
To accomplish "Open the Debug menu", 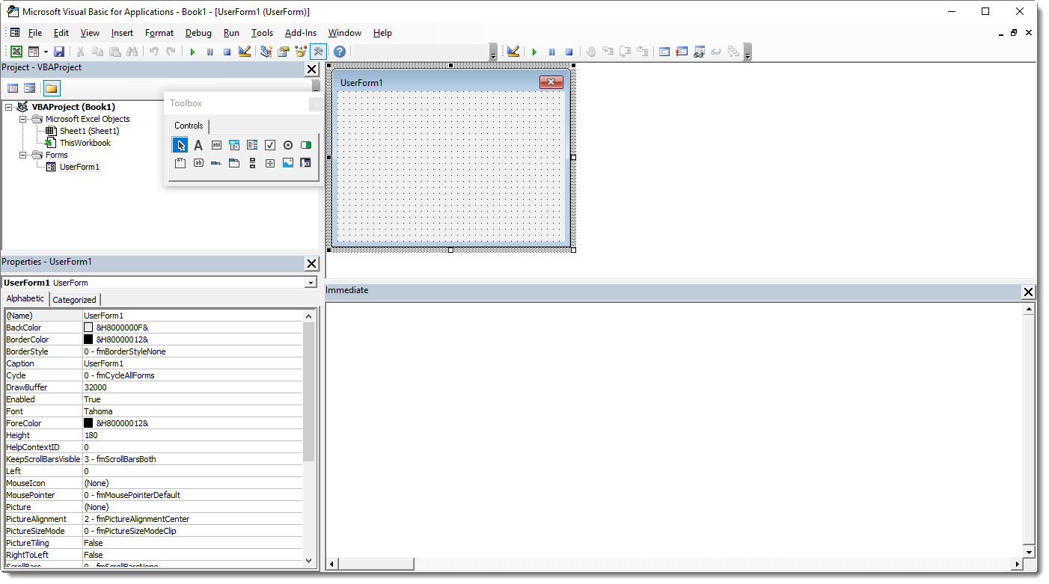I will point(198,33).
